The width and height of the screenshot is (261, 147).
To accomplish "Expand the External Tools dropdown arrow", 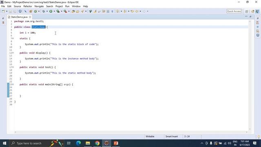I will [69, 11].
